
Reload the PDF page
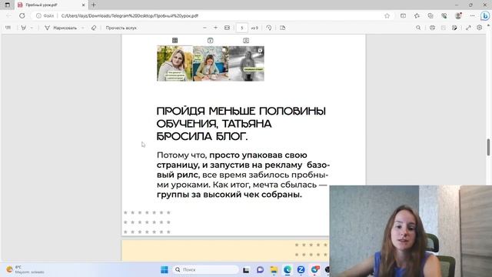22,15
